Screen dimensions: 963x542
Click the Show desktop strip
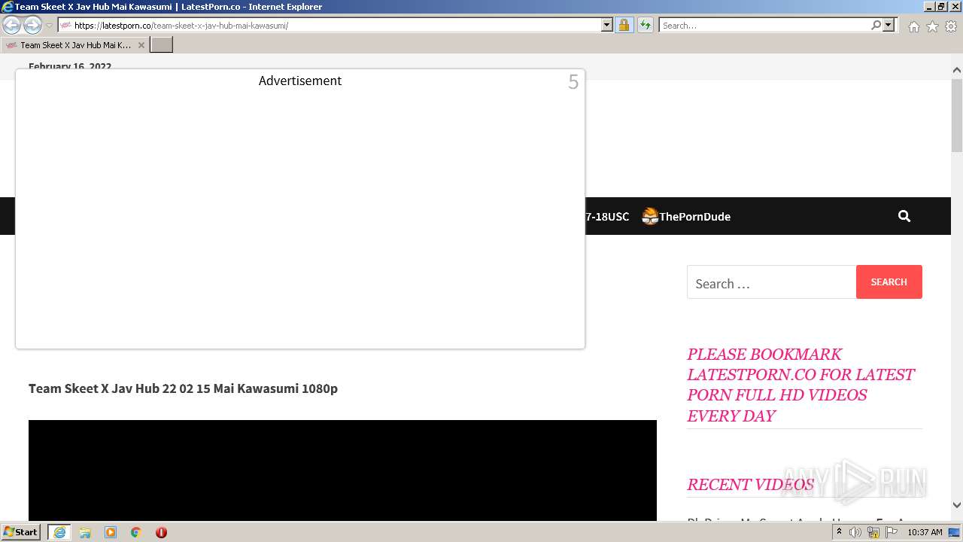pos(955,532)
